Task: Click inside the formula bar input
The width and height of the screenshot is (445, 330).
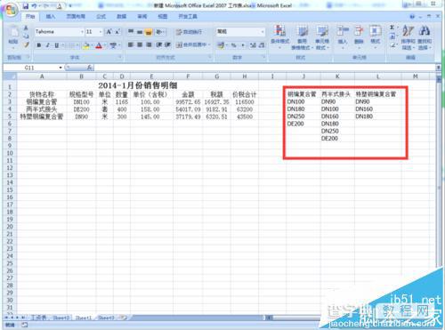Action: 264,68
